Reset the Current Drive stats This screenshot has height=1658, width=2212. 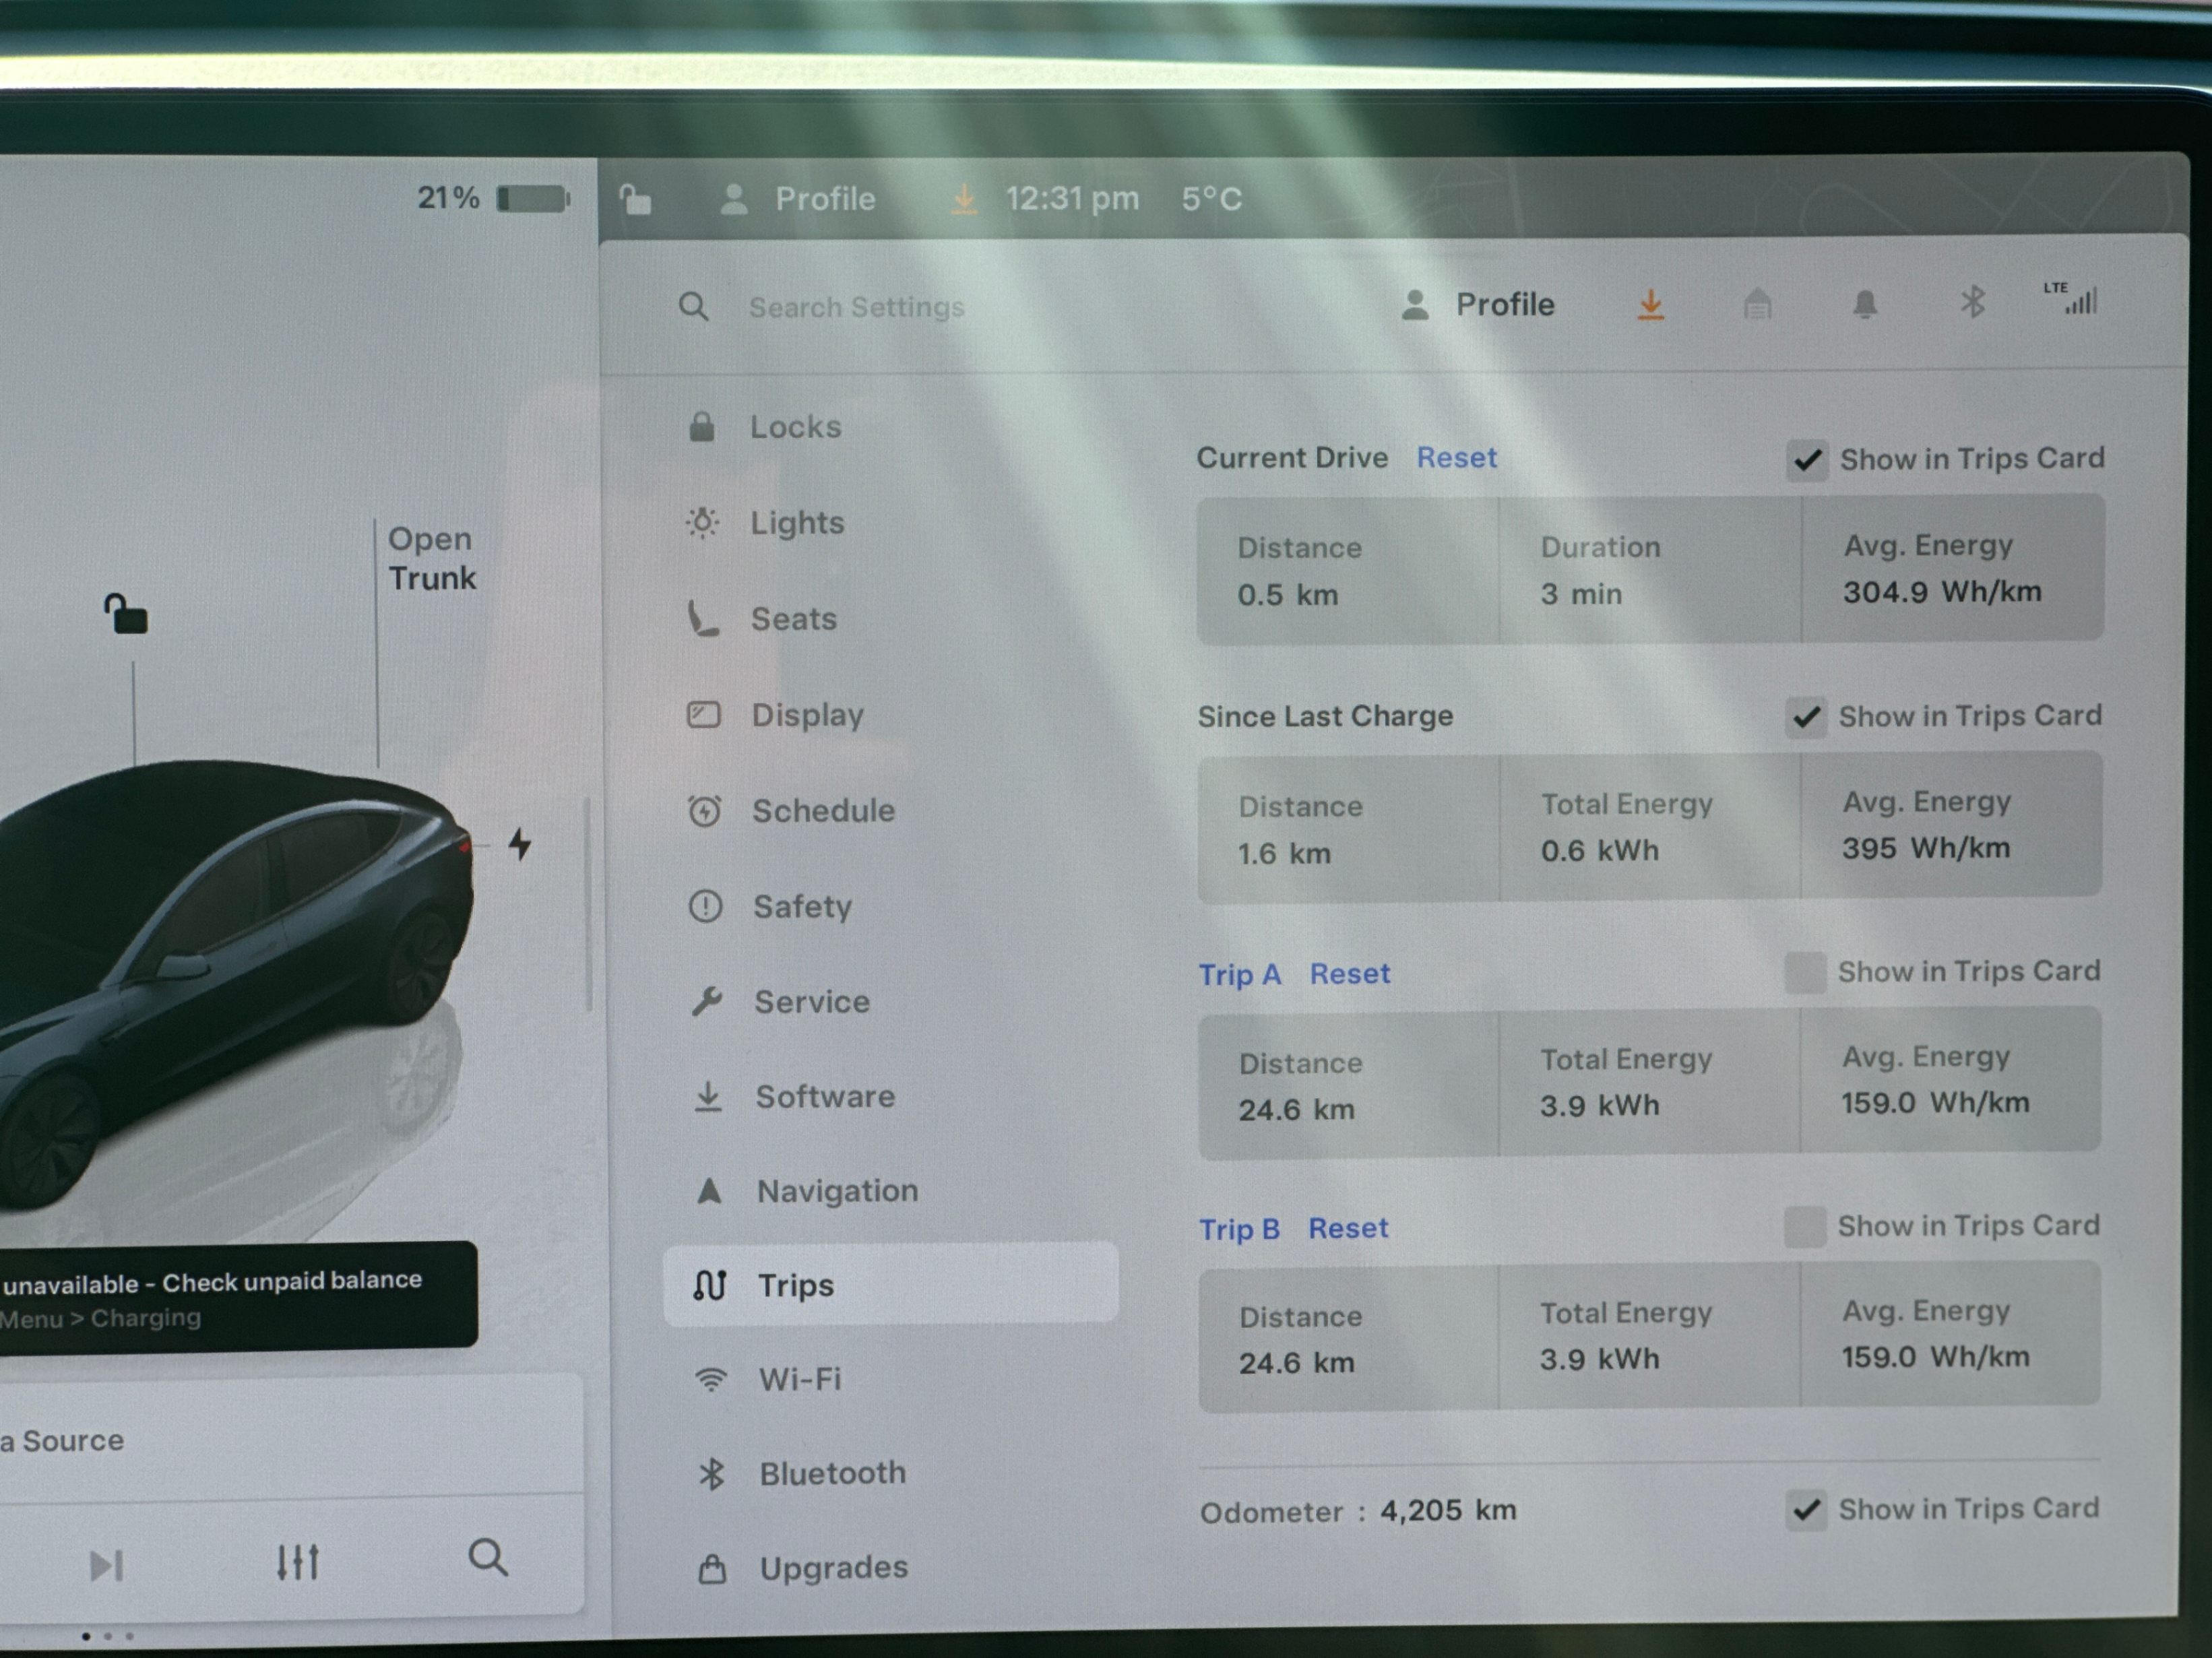(1456, 458)
